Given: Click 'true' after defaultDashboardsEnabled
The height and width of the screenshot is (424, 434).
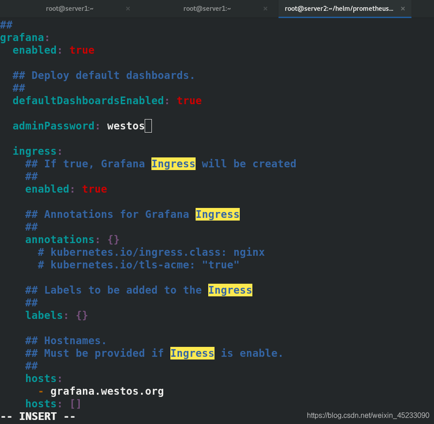Looking at the screenshot, I should [189, 101].
